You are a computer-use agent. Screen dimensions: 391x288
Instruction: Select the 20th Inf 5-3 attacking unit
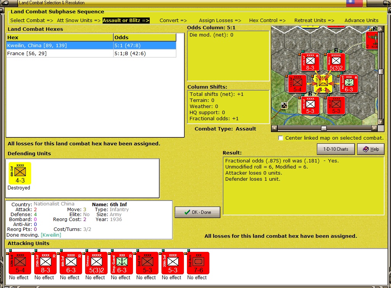[173, 263]
